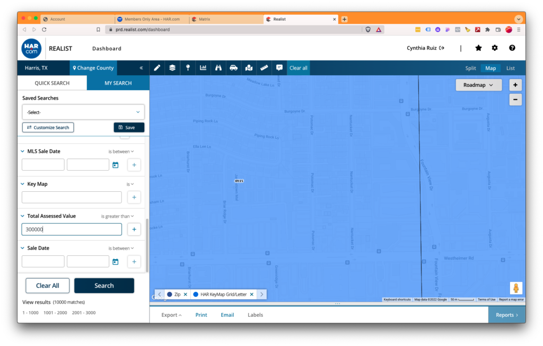Change Sale Date 'is between' operator
The height and width of the screenshot is (346, 543).
coord(121,249)
